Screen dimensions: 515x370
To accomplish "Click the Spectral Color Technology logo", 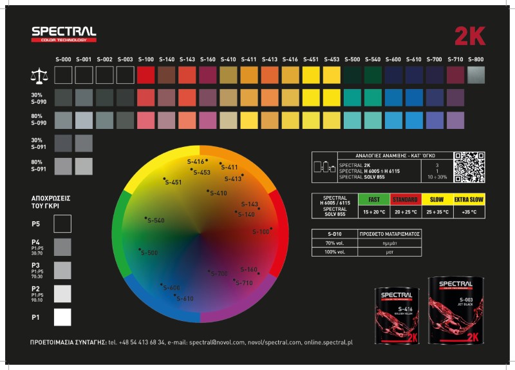I will tap(64, 35).
